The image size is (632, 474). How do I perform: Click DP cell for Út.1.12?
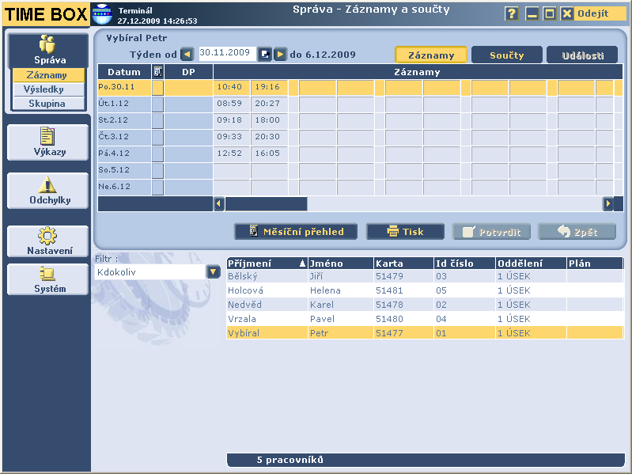tap(188, 104)
